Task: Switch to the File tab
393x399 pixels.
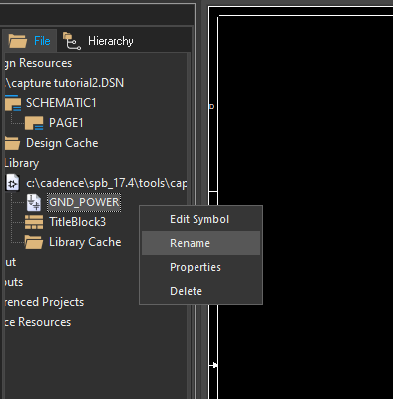Action: click(x=30, y=41)
